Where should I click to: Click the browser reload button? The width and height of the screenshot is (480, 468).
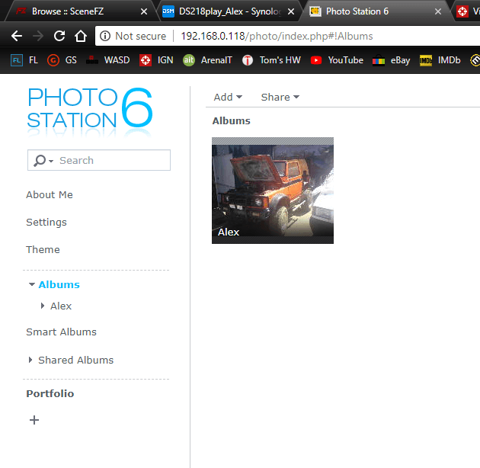coord(59,36)
